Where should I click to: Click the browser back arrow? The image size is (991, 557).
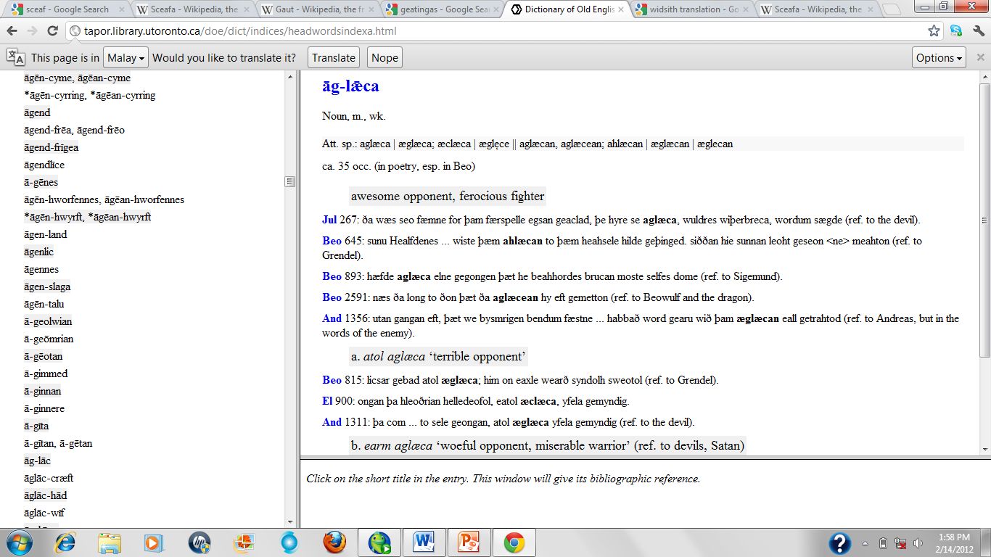pos(12,31)
